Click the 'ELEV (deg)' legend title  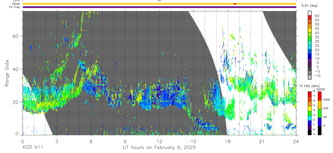point(309,5)
